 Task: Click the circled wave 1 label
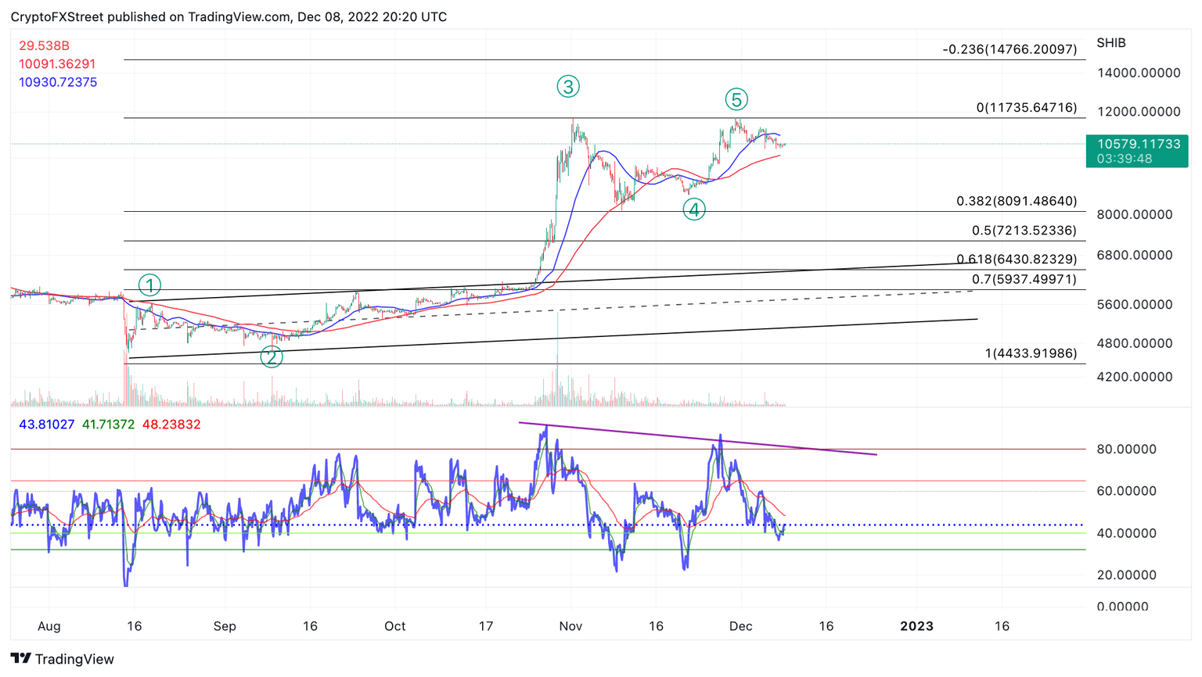click(x=149, y=285)
